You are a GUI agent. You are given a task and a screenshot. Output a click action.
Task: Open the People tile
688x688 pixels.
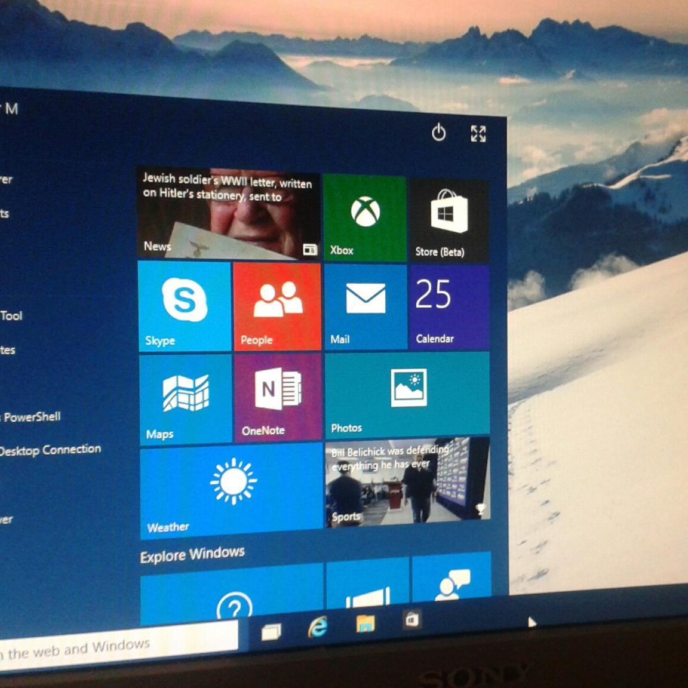pos(277,307)
